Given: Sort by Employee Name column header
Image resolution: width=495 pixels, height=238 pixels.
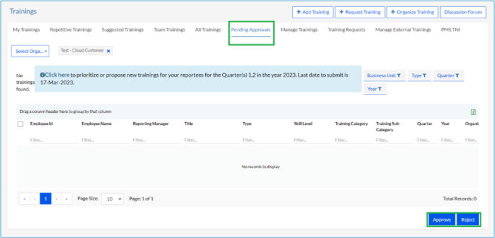Looking at the screenshot, I should point(97,123).
